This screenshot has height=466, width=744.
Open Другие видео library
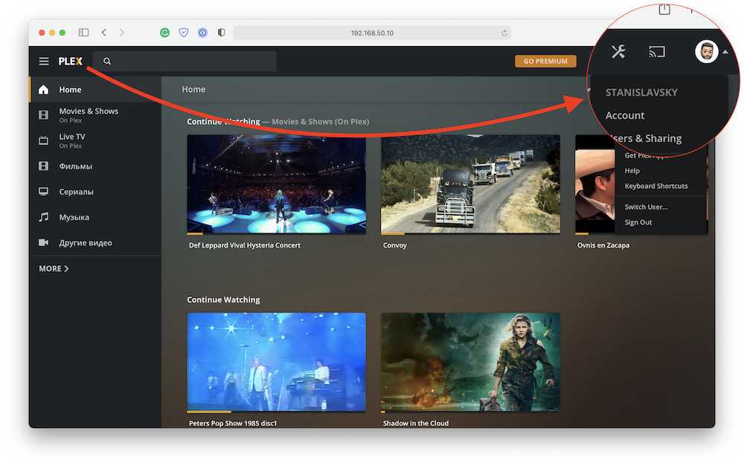(85, 243)
